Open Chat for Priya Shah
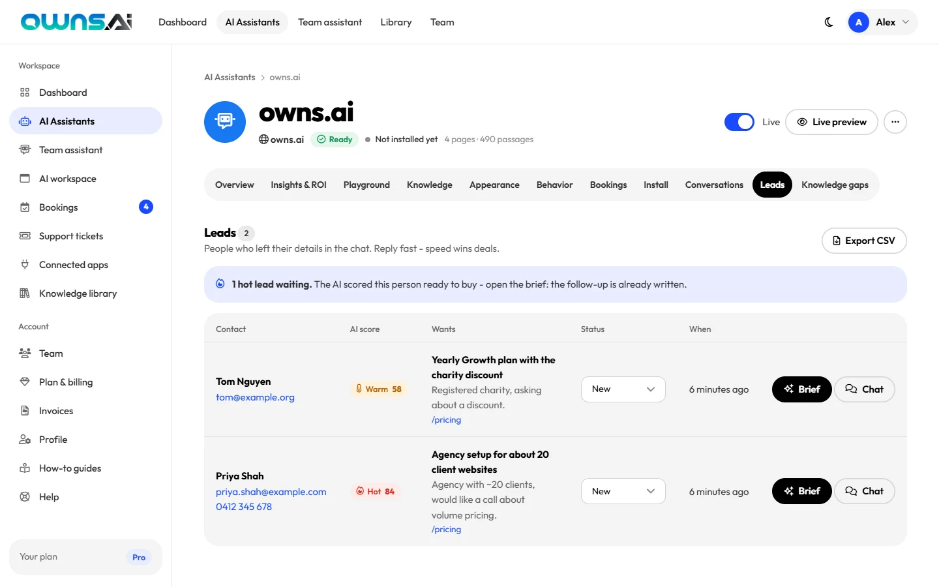The height and width of the screenshot is (587, 939). (865, 491)
